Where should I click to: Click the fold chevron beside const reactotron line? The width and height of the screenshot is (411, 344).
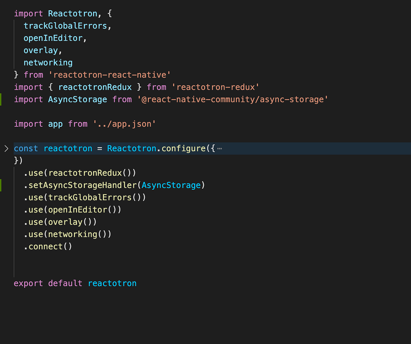point(6,148)
